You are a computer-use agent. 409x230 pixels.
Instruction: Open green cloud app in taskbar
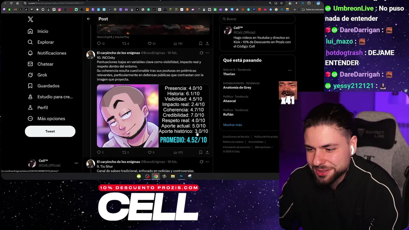(139, 176)
